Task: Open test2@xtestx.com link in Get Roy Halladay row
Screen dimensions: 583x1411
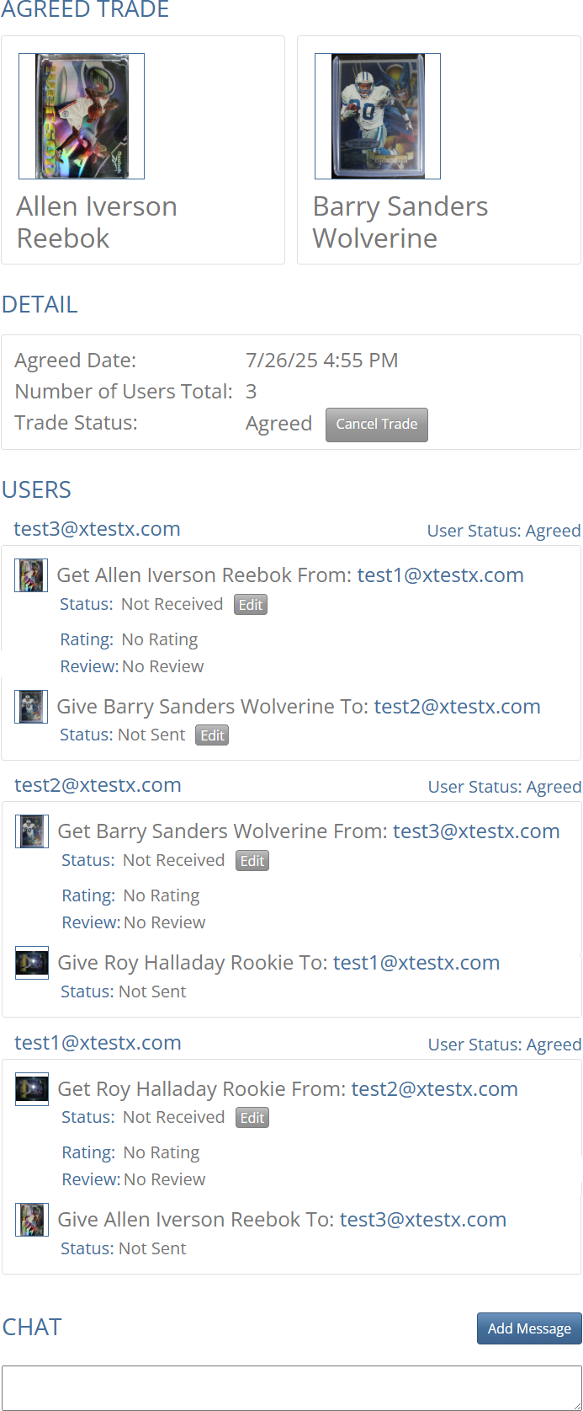Action: [x=434, y=1089]
